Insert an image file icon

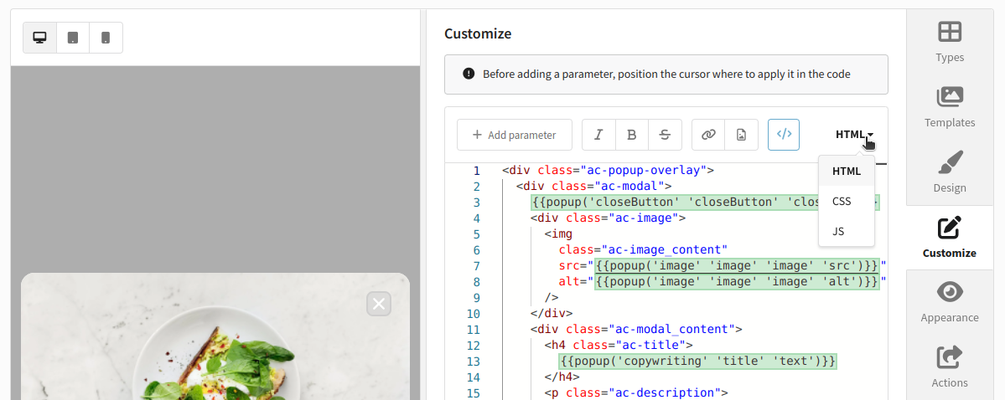click(x=742, y=135)
